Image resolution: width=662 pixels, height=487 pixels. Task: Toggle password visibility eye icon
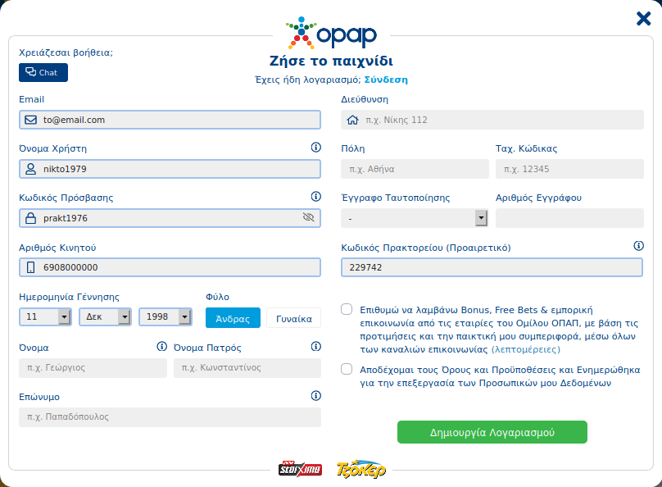[x=309, y=217]
